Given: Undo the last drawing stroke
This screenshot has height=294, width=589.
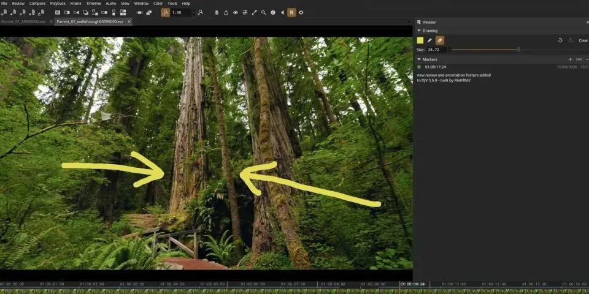Looking at the screenshot, I should point(560,40).
